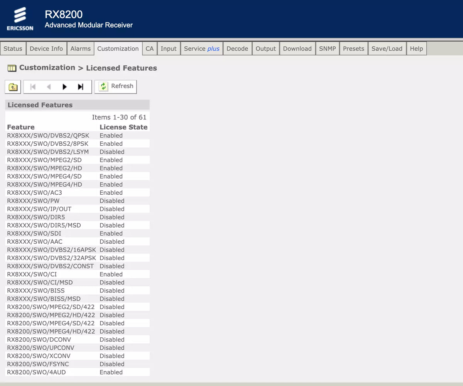Click the Refresh button
The height and width of the screenshot is (386, 463).
point(116,87)
